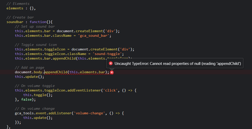
Task: Click the '// Set up sound bar' comment
Action: (x=35, y=26)
